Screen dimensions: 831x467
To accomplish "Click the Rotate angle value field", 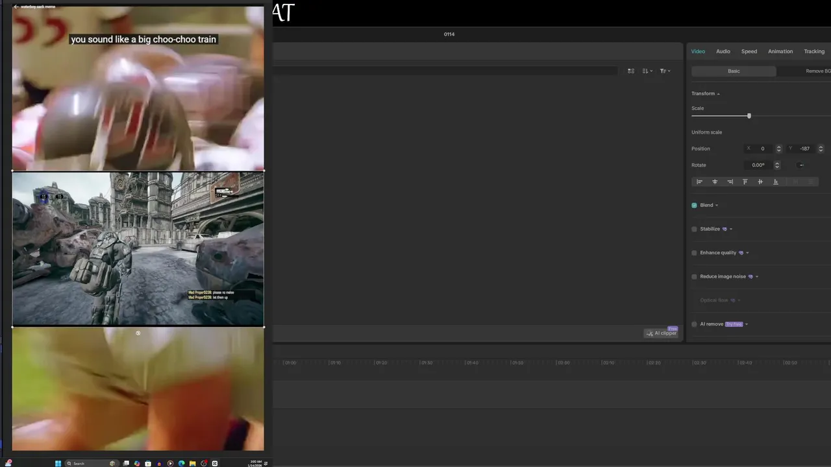I will (758, 165).
